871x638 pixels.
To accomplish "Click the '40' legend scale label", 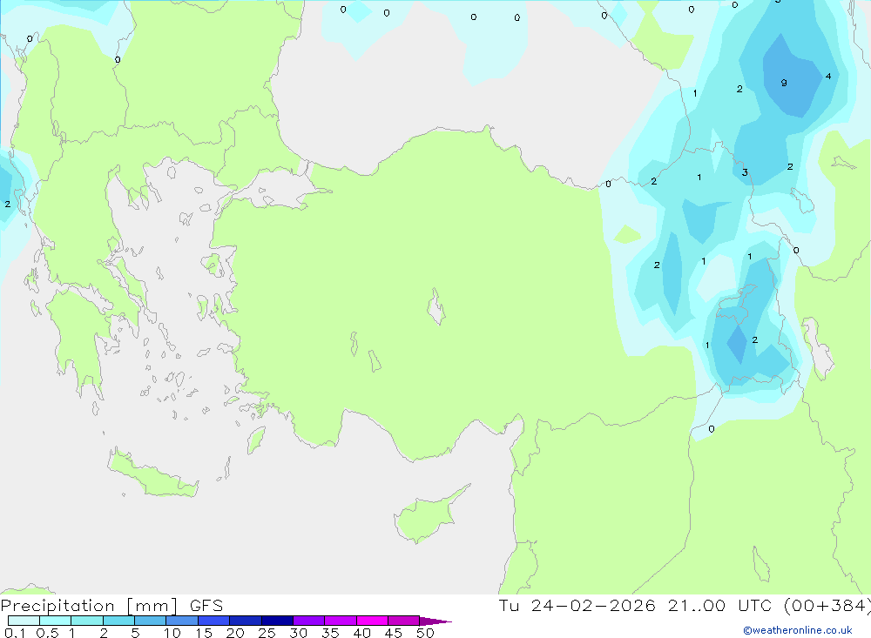I will [362, 633].
